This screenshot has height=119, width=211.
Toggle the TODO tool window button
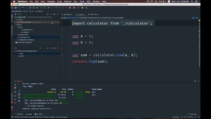[39, 114]
